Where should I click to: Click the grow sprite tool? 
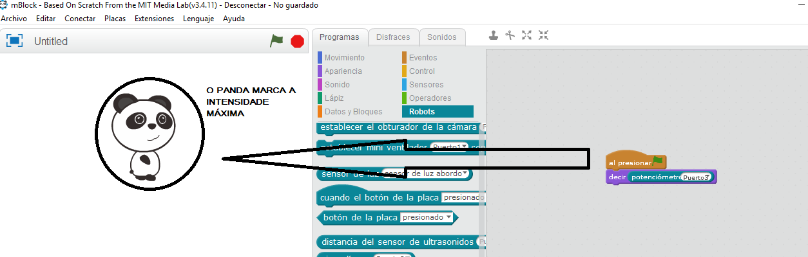[527, 35]
